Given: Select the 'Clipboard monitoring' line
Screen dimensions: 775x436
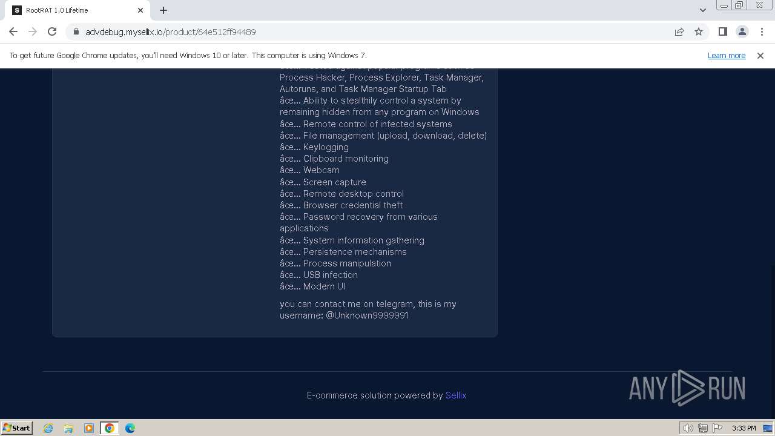Looking at the screenshot, I should coord(334,159).
